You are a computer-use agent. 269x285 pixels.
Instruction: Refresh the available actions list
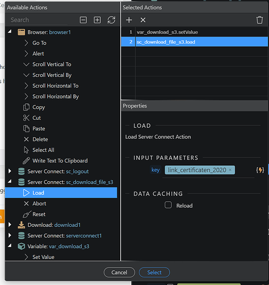[x=111, y=20]
